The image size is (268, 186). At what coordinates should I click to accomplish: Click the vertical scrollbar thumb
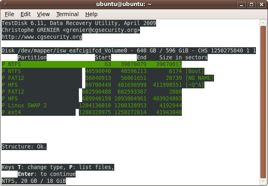pos(263,102)
